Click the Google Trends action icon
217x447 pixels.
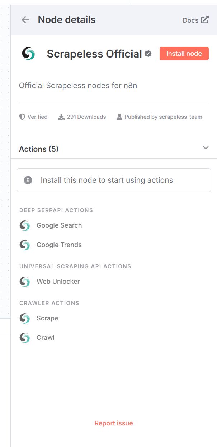pos(25,245)
